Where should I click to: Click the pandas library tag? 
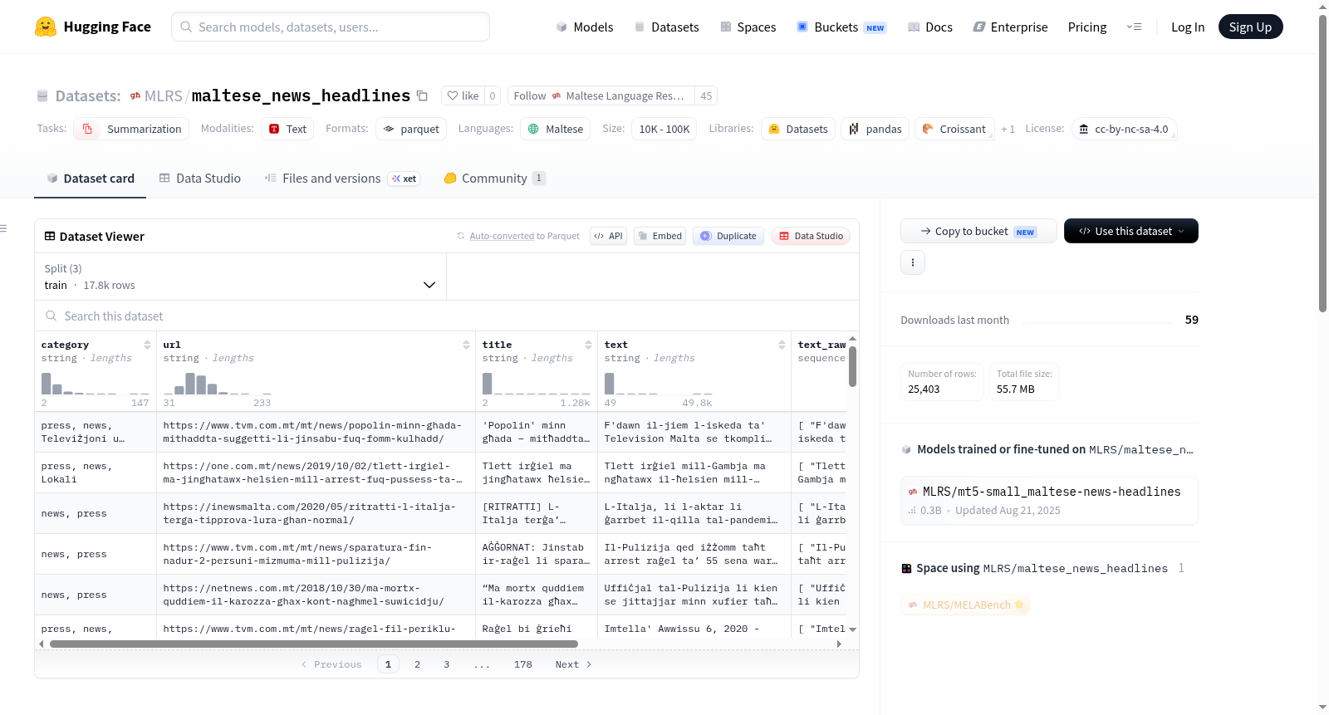875,129
